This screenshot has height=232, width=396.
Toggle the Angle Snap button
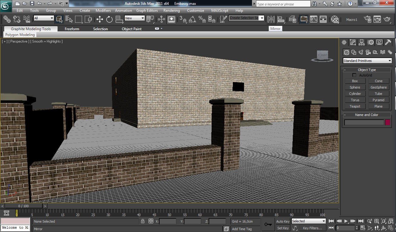192,19
